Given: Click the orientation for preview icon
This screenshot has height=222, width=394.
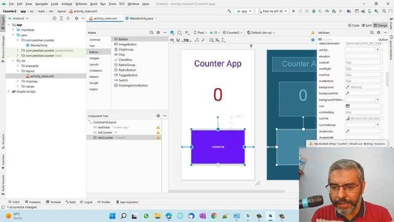Looking at the screenshot, I should pos(179,33).
